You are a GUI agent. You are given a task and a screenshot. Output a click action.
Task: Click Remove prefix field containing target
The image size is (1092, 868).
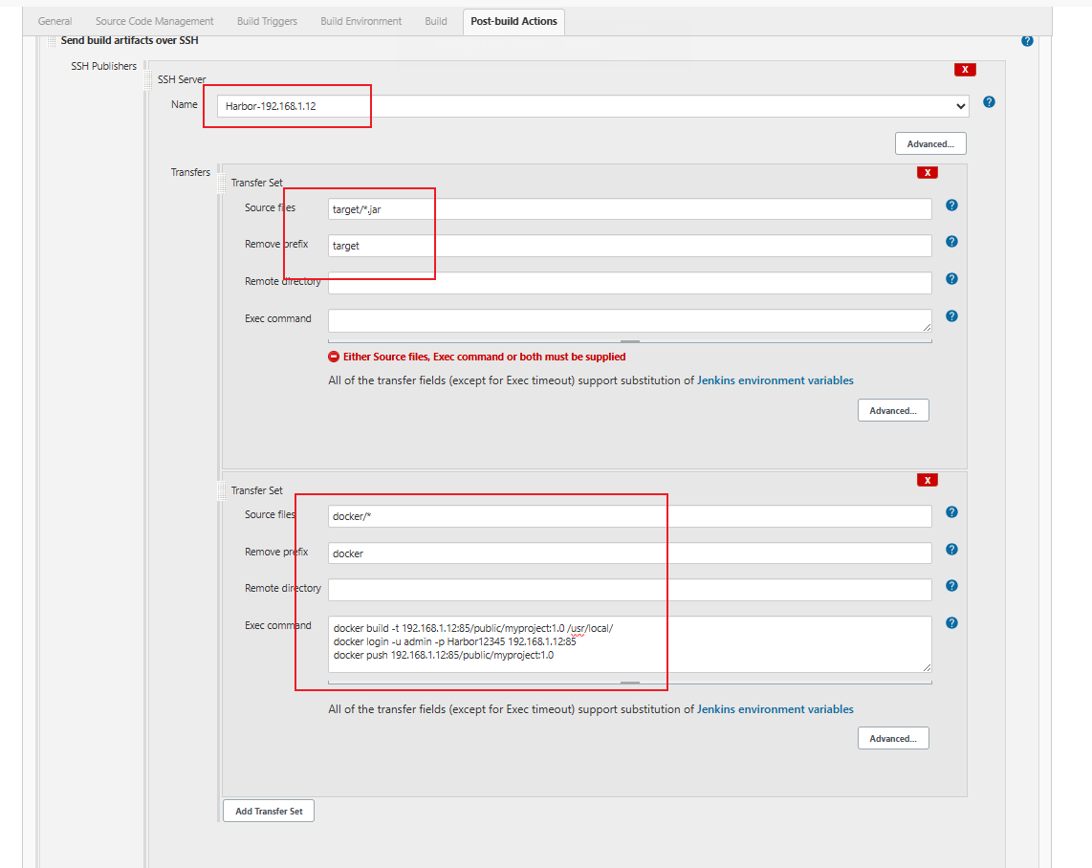(x=629, y=246)
